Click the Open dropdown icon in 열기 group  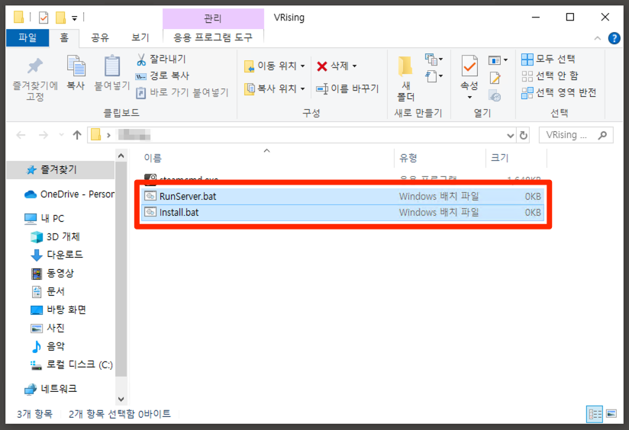point(498,60)
